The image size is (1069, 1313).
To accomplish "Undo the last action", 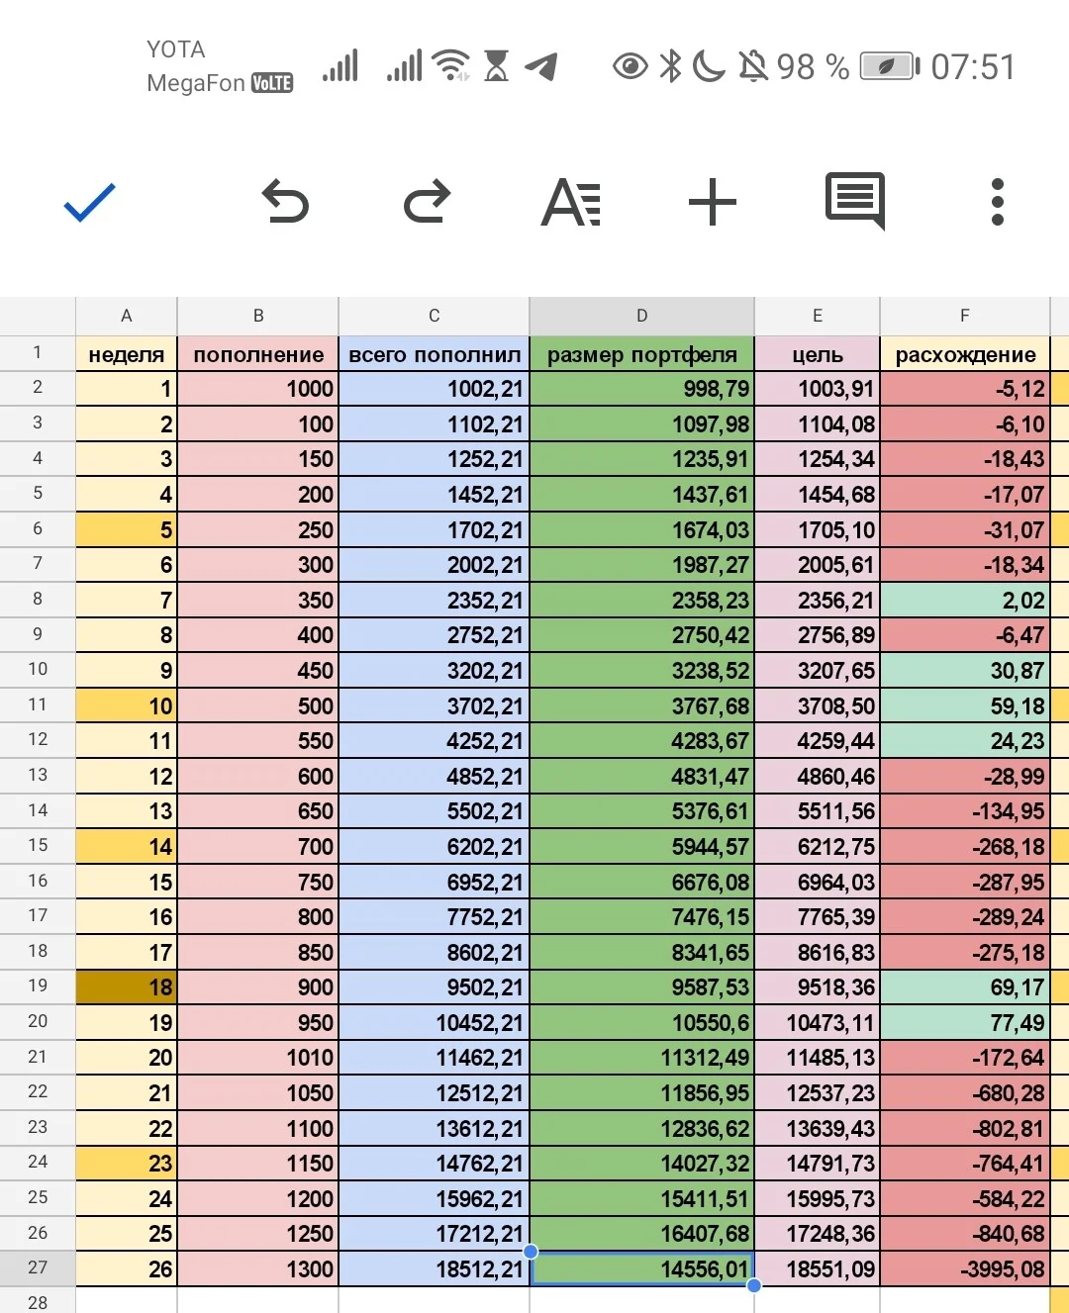I will [x=285, y=202].
